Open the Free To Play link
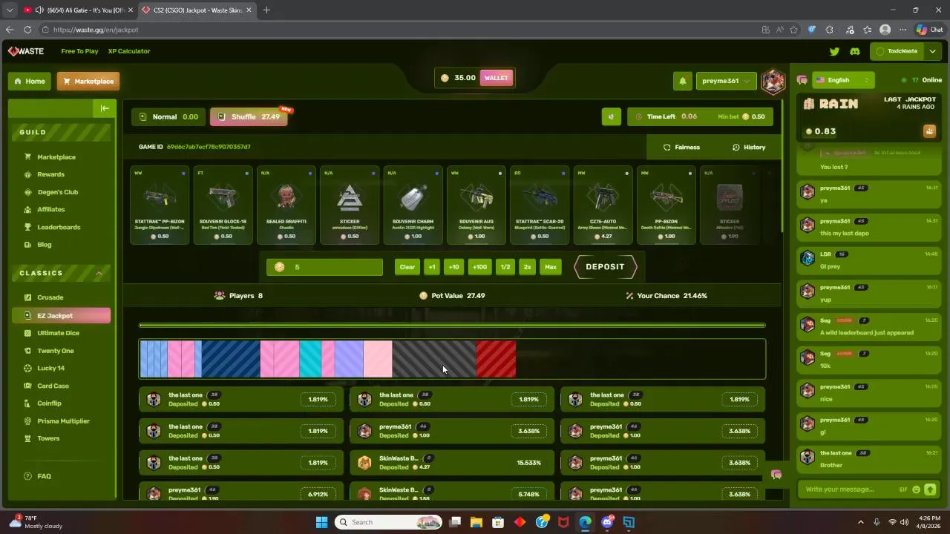Viewport: 950px width, 534px height. coord(79,51)
